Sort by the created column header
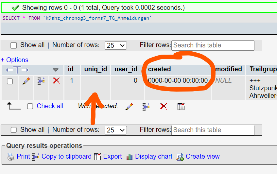The image size is (277, 174). [x=160, y=69]
